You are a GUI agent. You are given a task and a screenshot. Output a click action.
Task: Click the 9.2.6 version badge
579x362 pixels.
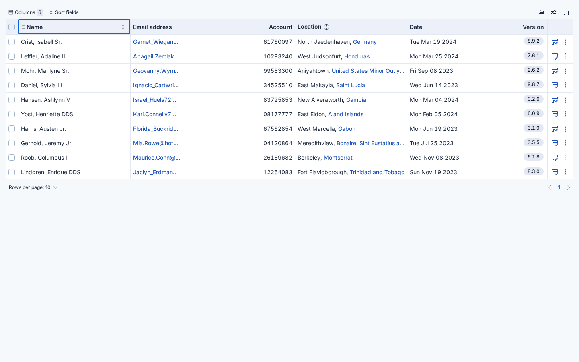(x=534, y=99)
